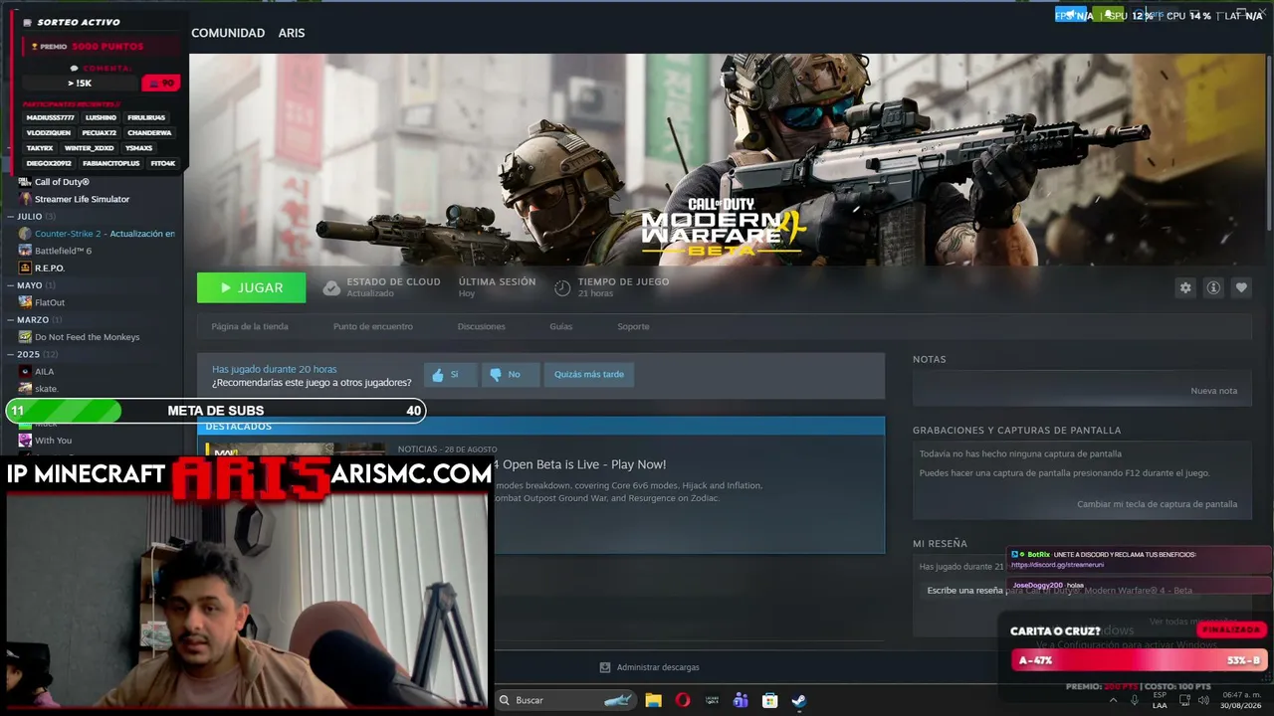Click the Call of Duty game icon
Screen dimensions: 1274x716
tap(25, 182)
